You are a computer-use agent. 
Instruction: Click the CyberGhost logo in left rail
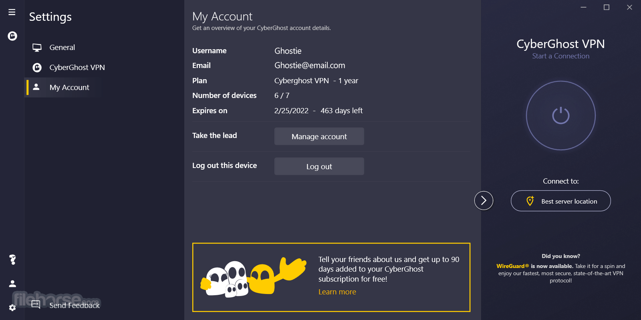point(12,36)
